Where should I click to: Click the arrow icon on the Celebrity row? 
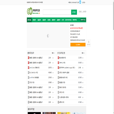[83, 63]
